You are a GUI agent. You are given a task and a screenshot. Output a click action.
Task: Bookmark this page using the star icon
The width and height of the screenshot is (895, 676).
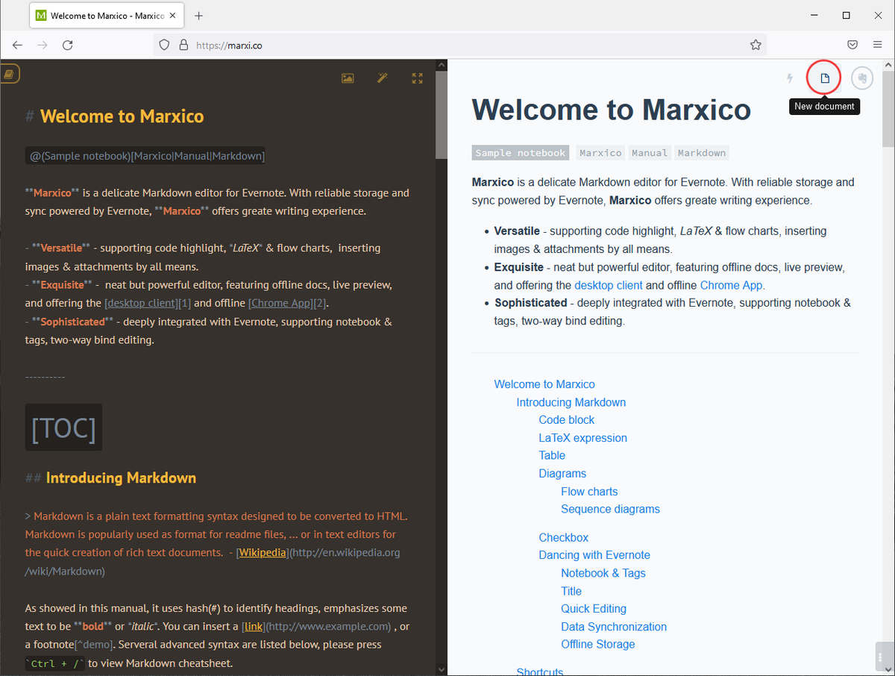click(x=756, y=45)
